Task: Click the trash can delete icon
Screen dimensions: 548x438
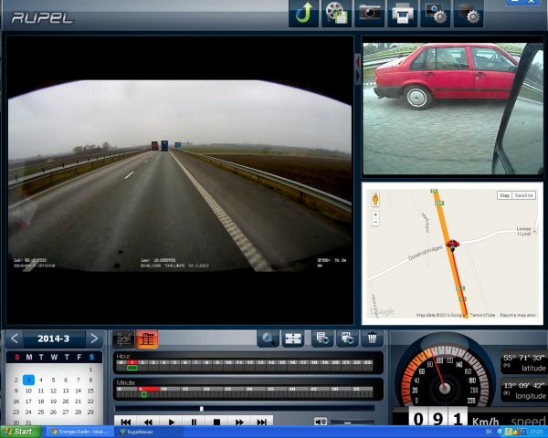Action: (373, 339)
